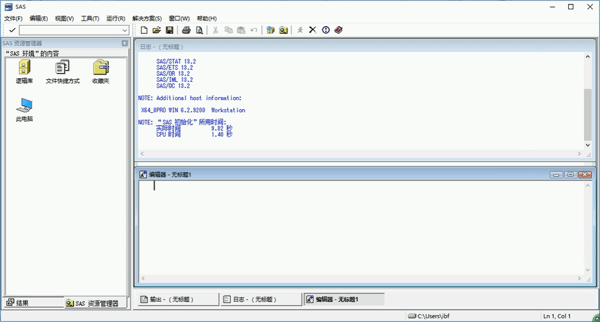
Task: Type in the command input field
Action: [x=70, y=31]
